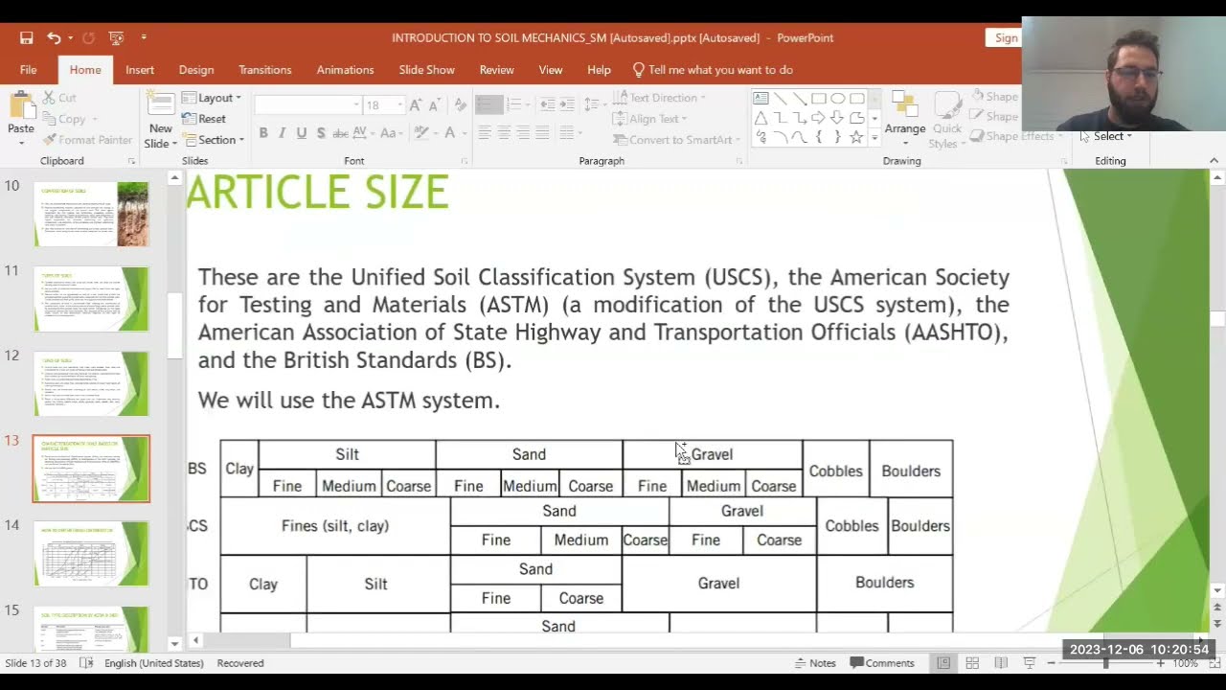This screenshot has width=1226, height=690.
Task: Select the rectangle shape in gallery
Action: (818, 99)
